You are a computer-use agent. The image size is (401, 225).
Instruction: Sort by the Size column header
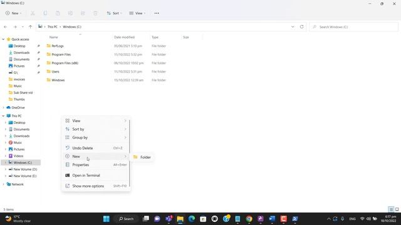pos(186,37)
